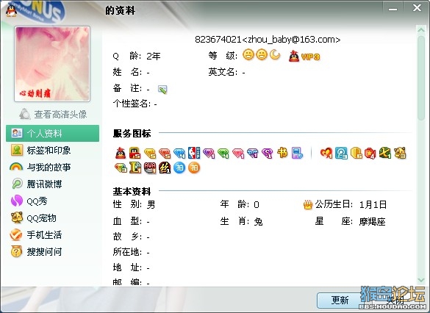Click the QQ penguin logo in title bar

tap(11, 11)
